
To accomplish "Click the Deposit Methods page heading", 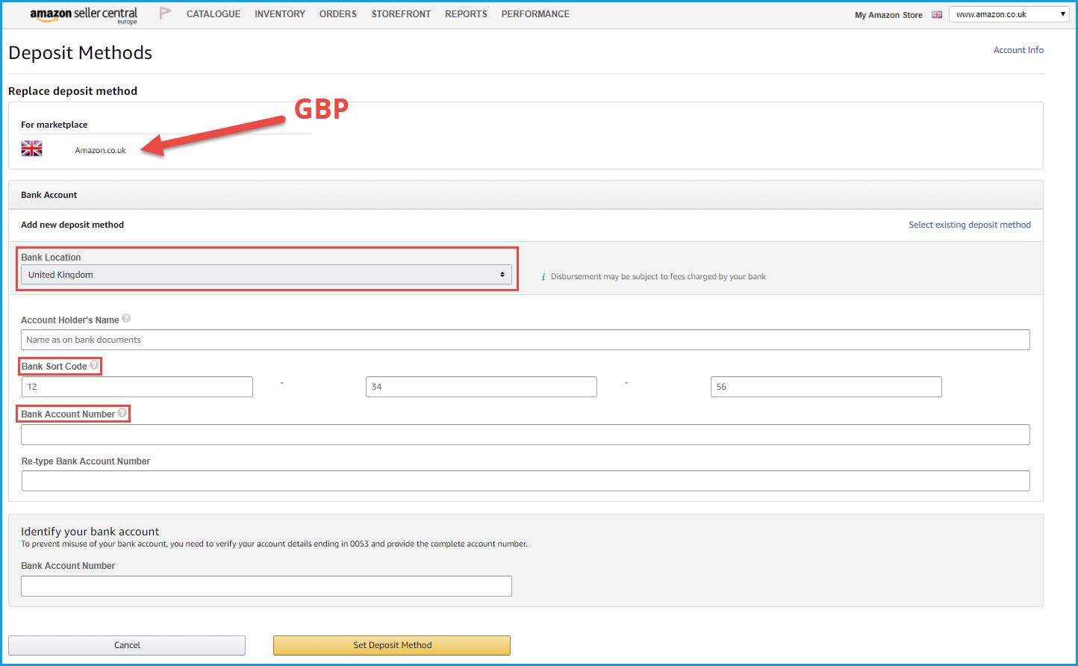I will (x=80, y=53).
